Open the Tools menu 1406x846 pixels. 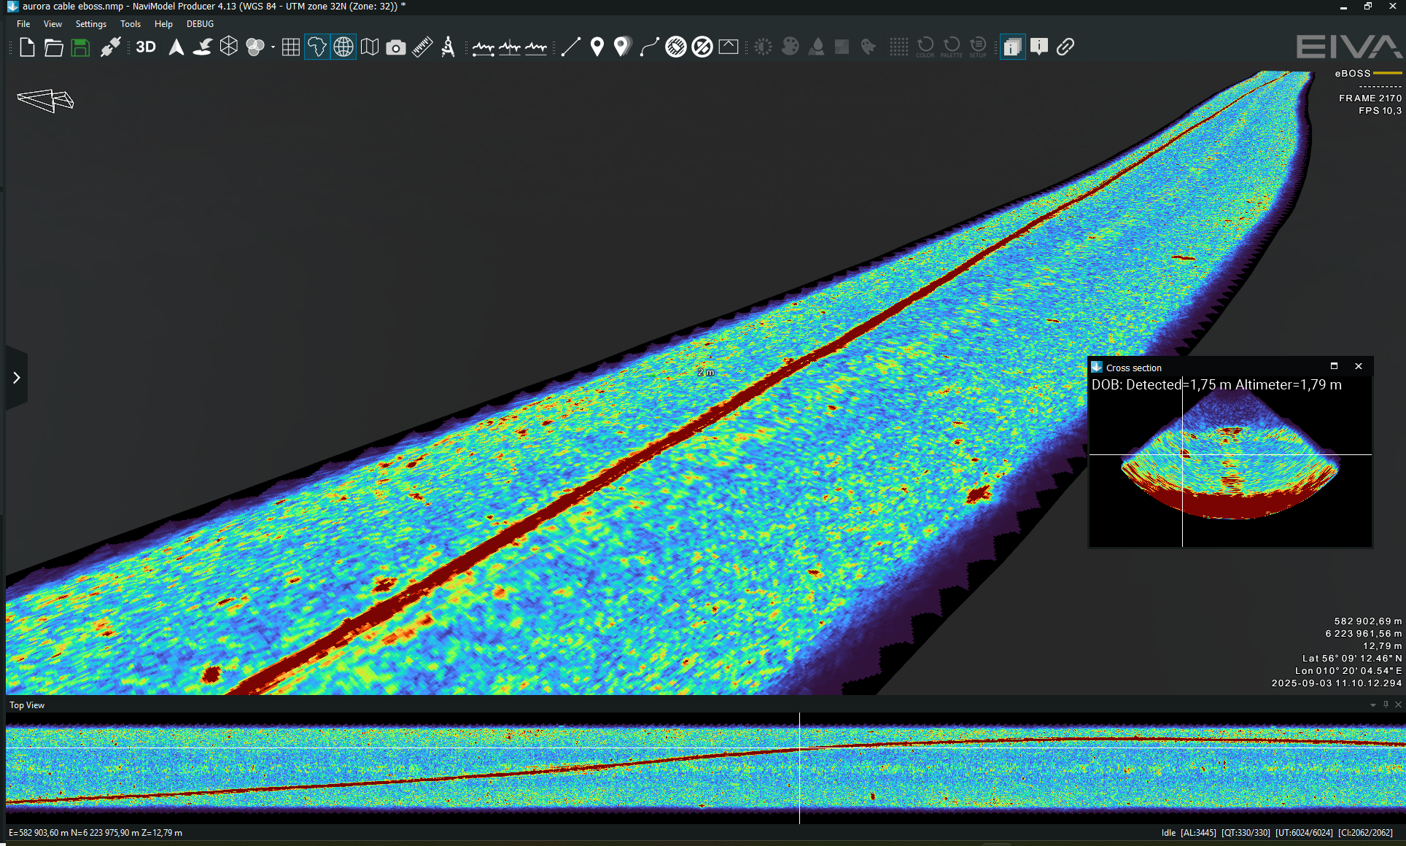click(131, 23)
